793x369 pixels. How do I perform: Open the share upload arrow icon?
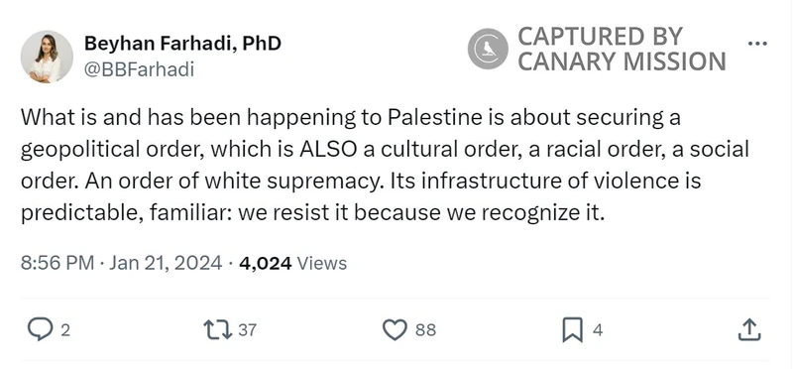(749, 329)
